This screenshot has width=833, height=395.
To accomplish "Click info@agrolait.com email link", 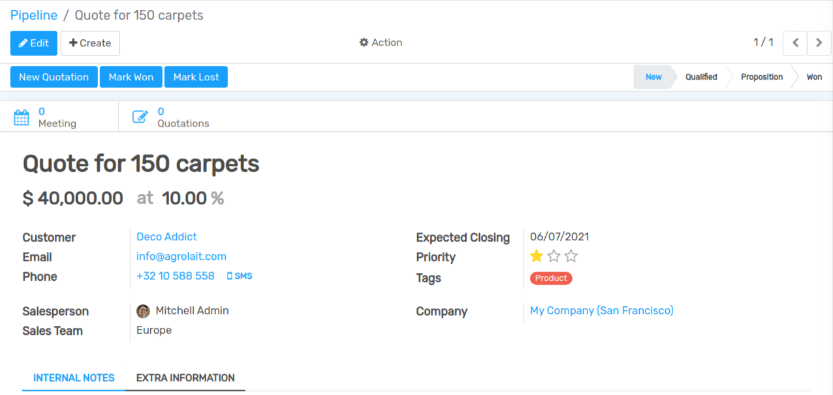I will click(x=181, y=256).
